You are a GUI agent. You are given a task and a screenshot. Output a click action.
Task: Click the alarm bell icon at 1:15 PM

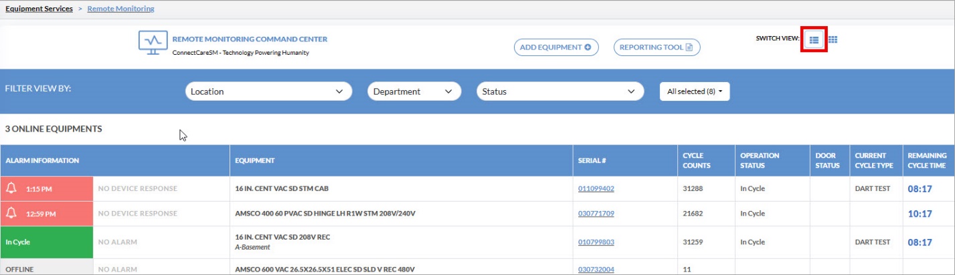pos(11,189)
